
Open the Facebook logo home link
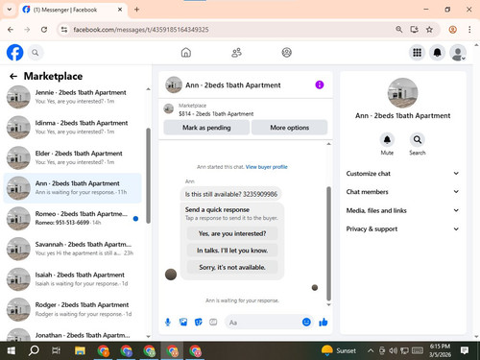[15, 53]
